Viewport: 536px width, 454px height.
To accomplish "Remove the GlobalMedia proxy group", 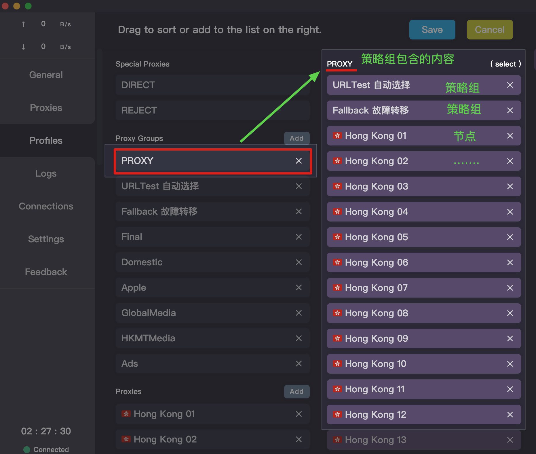I will point(299,313).
